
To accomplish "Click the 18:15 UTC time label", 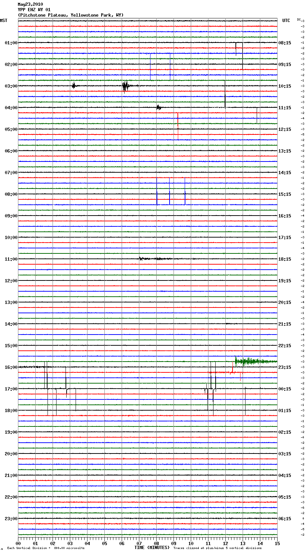I will tap(285, 259).
